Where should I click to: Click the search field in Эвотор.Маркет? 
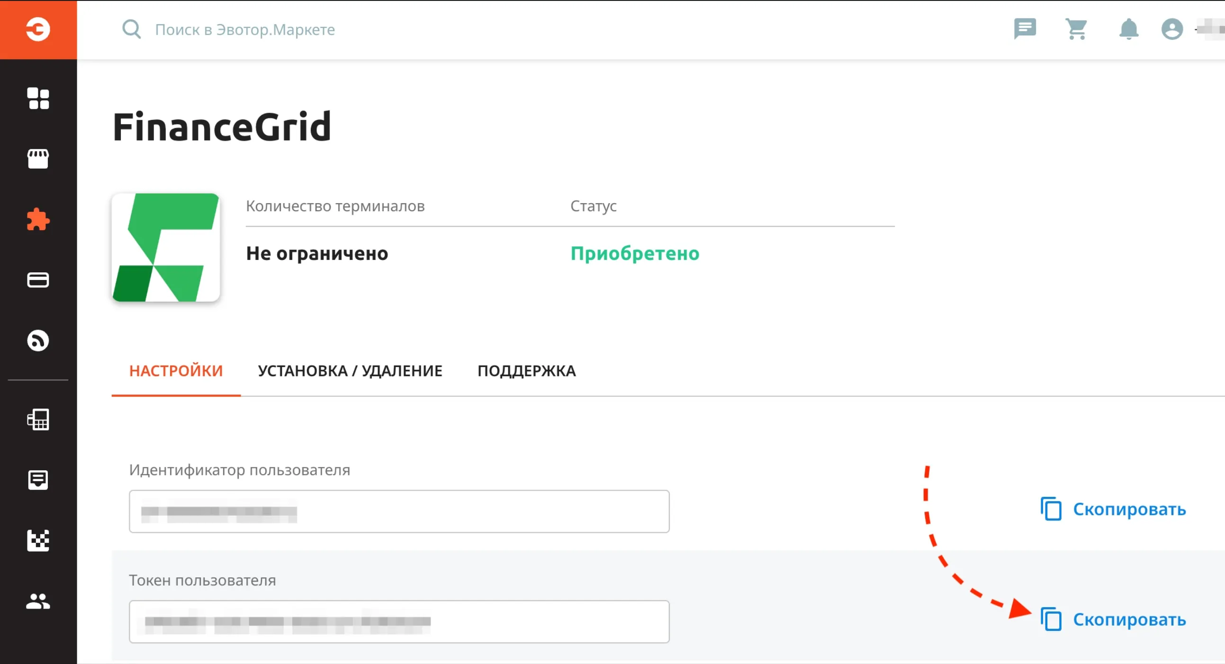click(x=245, y=29)
